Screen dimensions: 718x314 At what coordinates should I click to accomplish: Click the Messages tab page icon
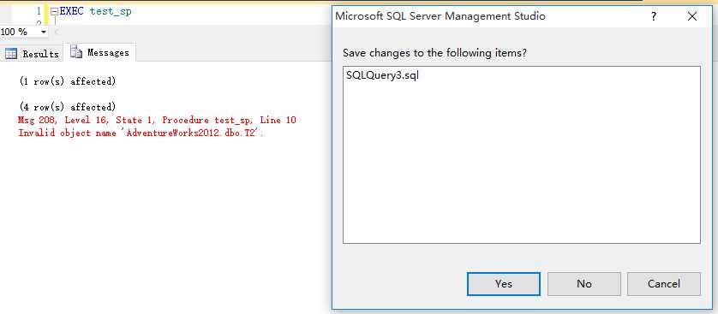tap(76, 52)
